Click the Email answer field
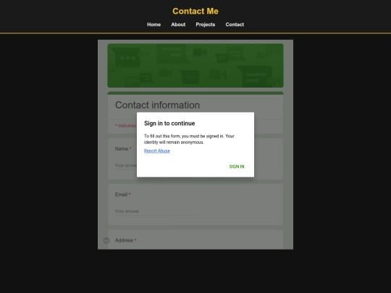Image resolution: width=391 pixels, height=293 pixels. click(155, 211)
